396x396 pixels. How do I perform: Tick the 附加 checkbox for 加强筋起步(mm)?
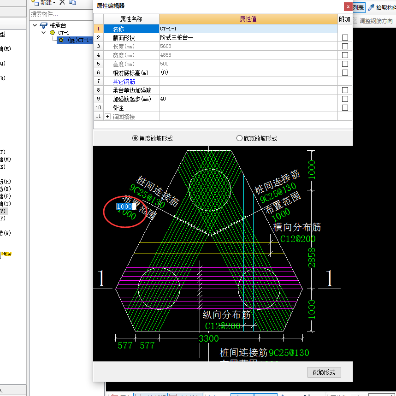point(345,99)
